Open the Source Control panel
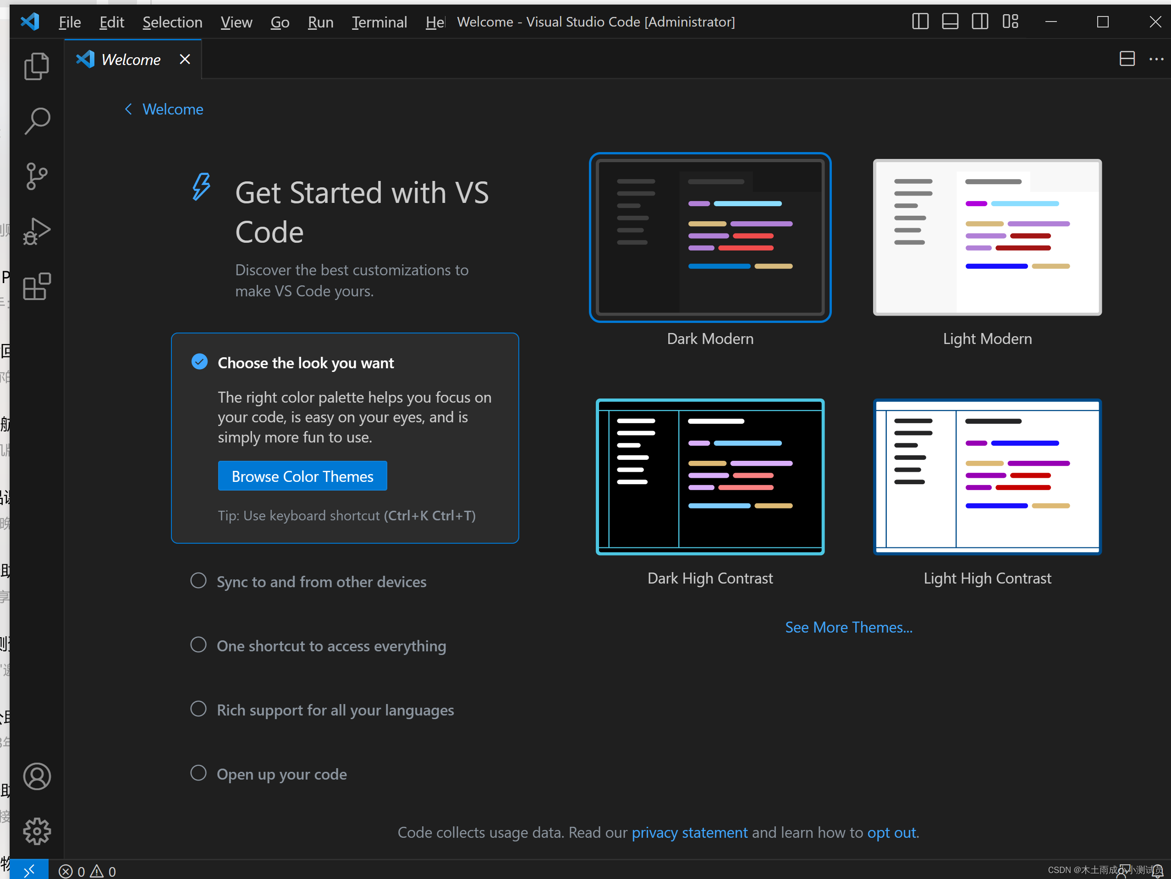 (x=37, y=175)
